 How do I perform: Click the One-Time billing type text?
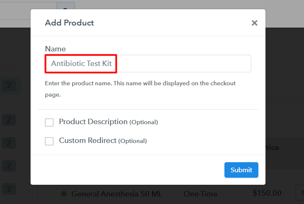click(x=200, y=194)
